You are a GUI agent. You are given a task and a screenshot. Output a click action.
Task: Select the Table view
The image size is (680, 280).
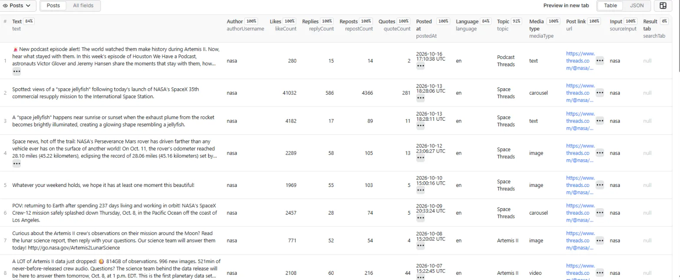pos(610,6)
